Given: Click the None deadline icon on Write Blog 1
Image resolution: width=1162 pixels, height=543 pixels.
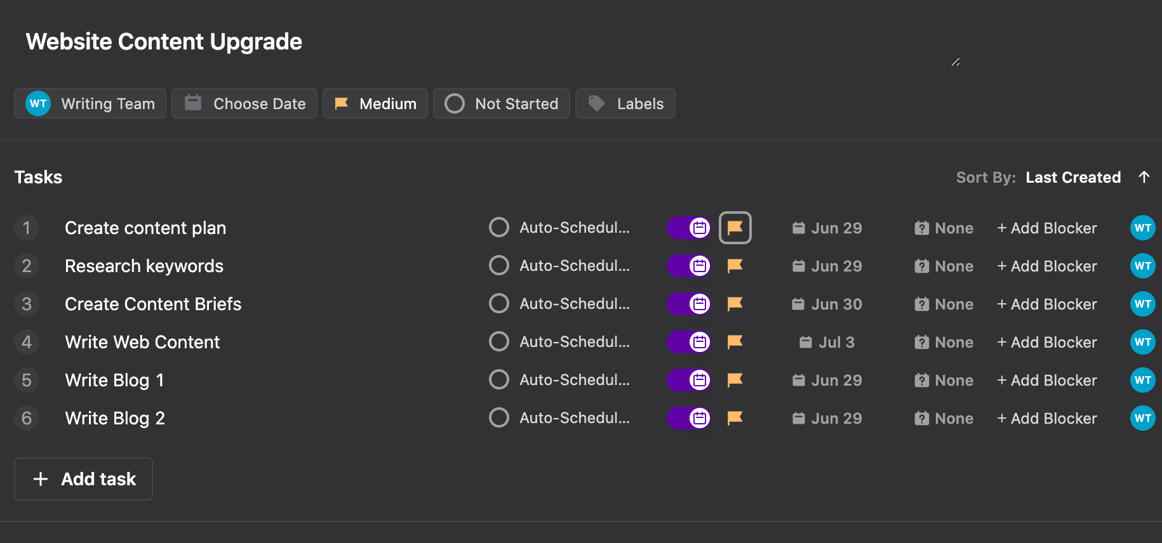Looking at the screenshot, I should point(921,380).
